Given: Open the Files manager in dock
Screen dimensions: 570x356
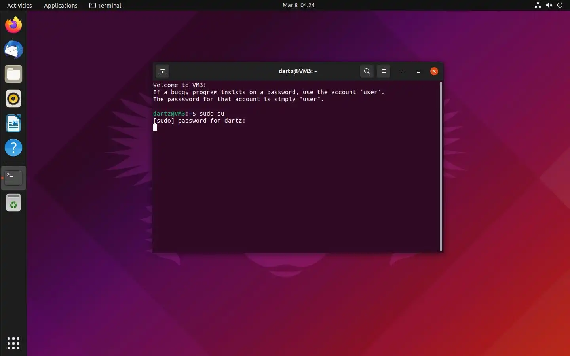Looking at the screenshot, I should 13,74.
